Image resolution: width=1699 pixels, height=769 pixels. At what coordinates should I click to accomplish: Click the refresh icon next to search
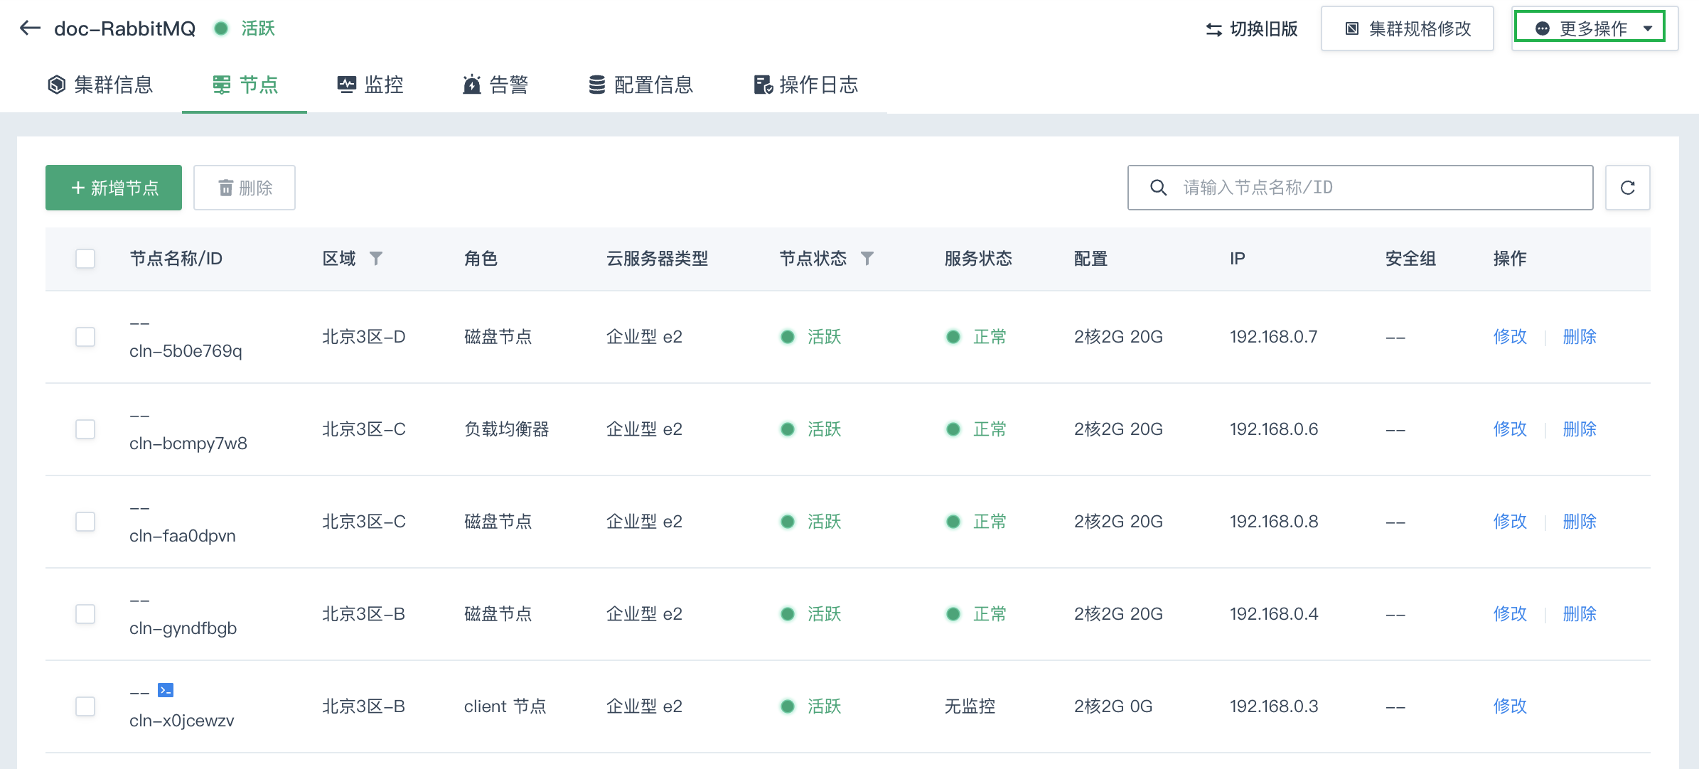tap(1627, 188)
